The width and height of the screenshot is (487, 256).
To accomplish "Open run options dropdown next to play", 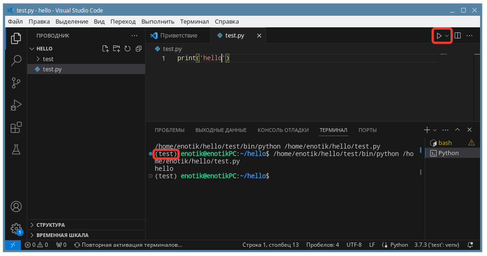I will point(447,36).
